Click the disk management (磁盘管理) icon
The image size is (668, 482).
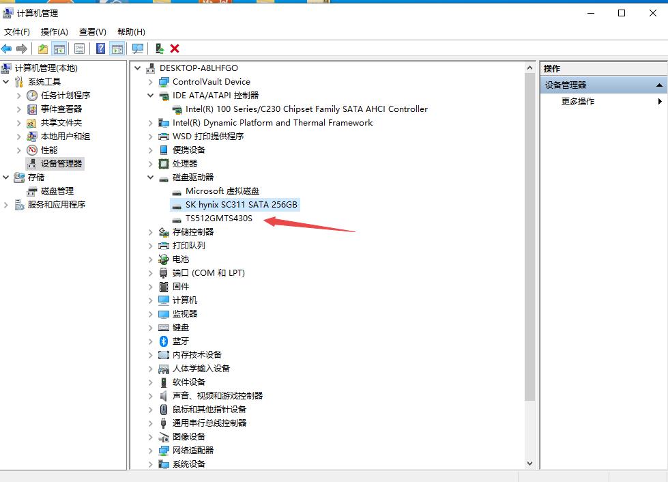[32, 191]
